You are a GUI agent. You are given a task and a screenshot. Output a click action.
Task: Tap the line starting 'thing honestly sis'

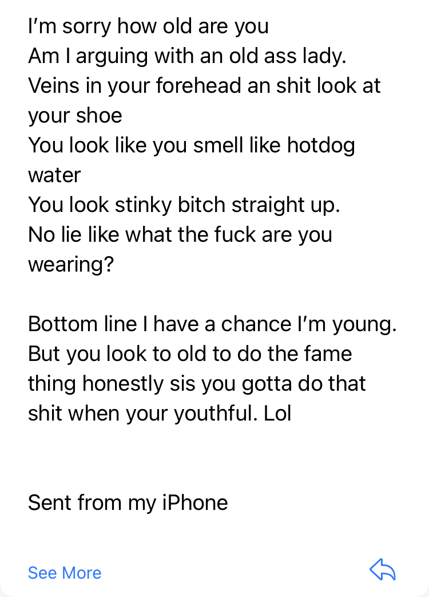[197, 383]
